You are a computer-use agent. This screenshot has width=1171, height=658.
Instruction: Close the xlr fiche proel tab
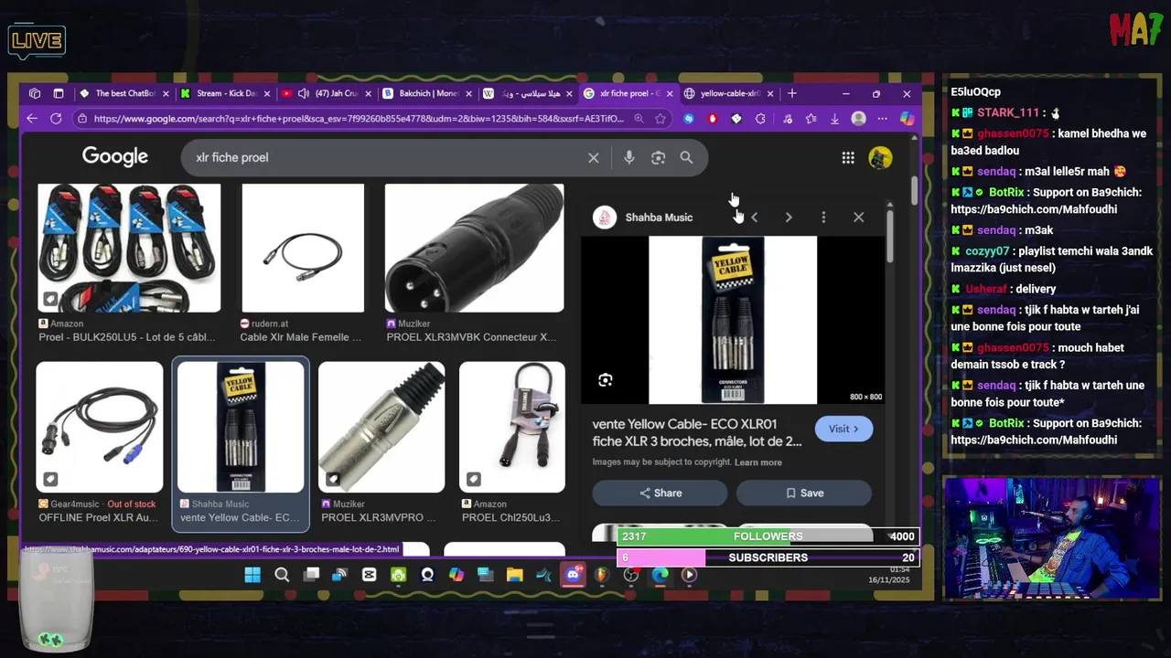670,93
